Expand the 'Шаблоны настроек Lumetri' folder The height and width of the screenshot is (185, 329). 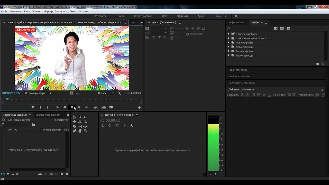(x=229, y=38)
